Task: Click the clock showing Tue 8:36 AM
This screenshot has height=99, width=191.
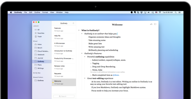Action: 167,12
